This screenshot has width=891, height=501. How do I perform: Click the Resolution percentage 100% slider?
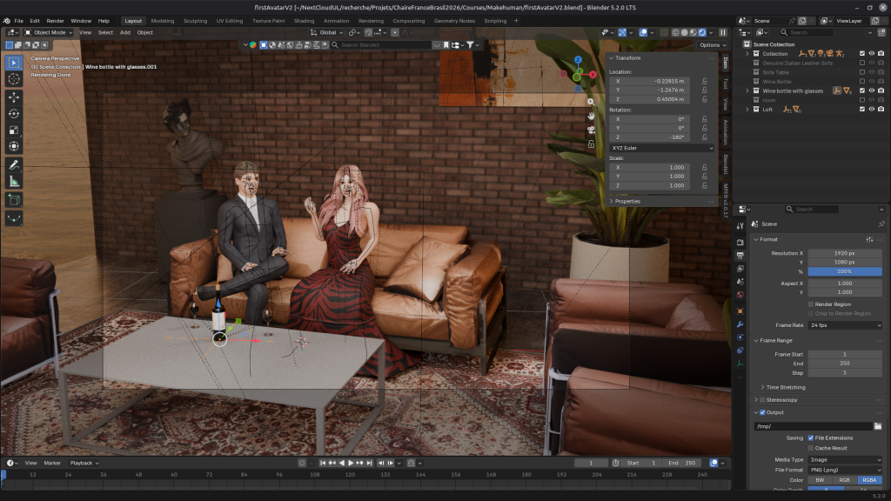click(845, 271)
